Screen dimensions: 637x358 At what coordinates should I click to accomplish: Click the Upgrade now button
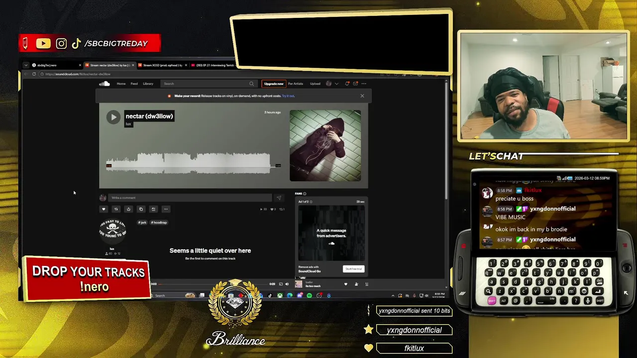(274, 84)
